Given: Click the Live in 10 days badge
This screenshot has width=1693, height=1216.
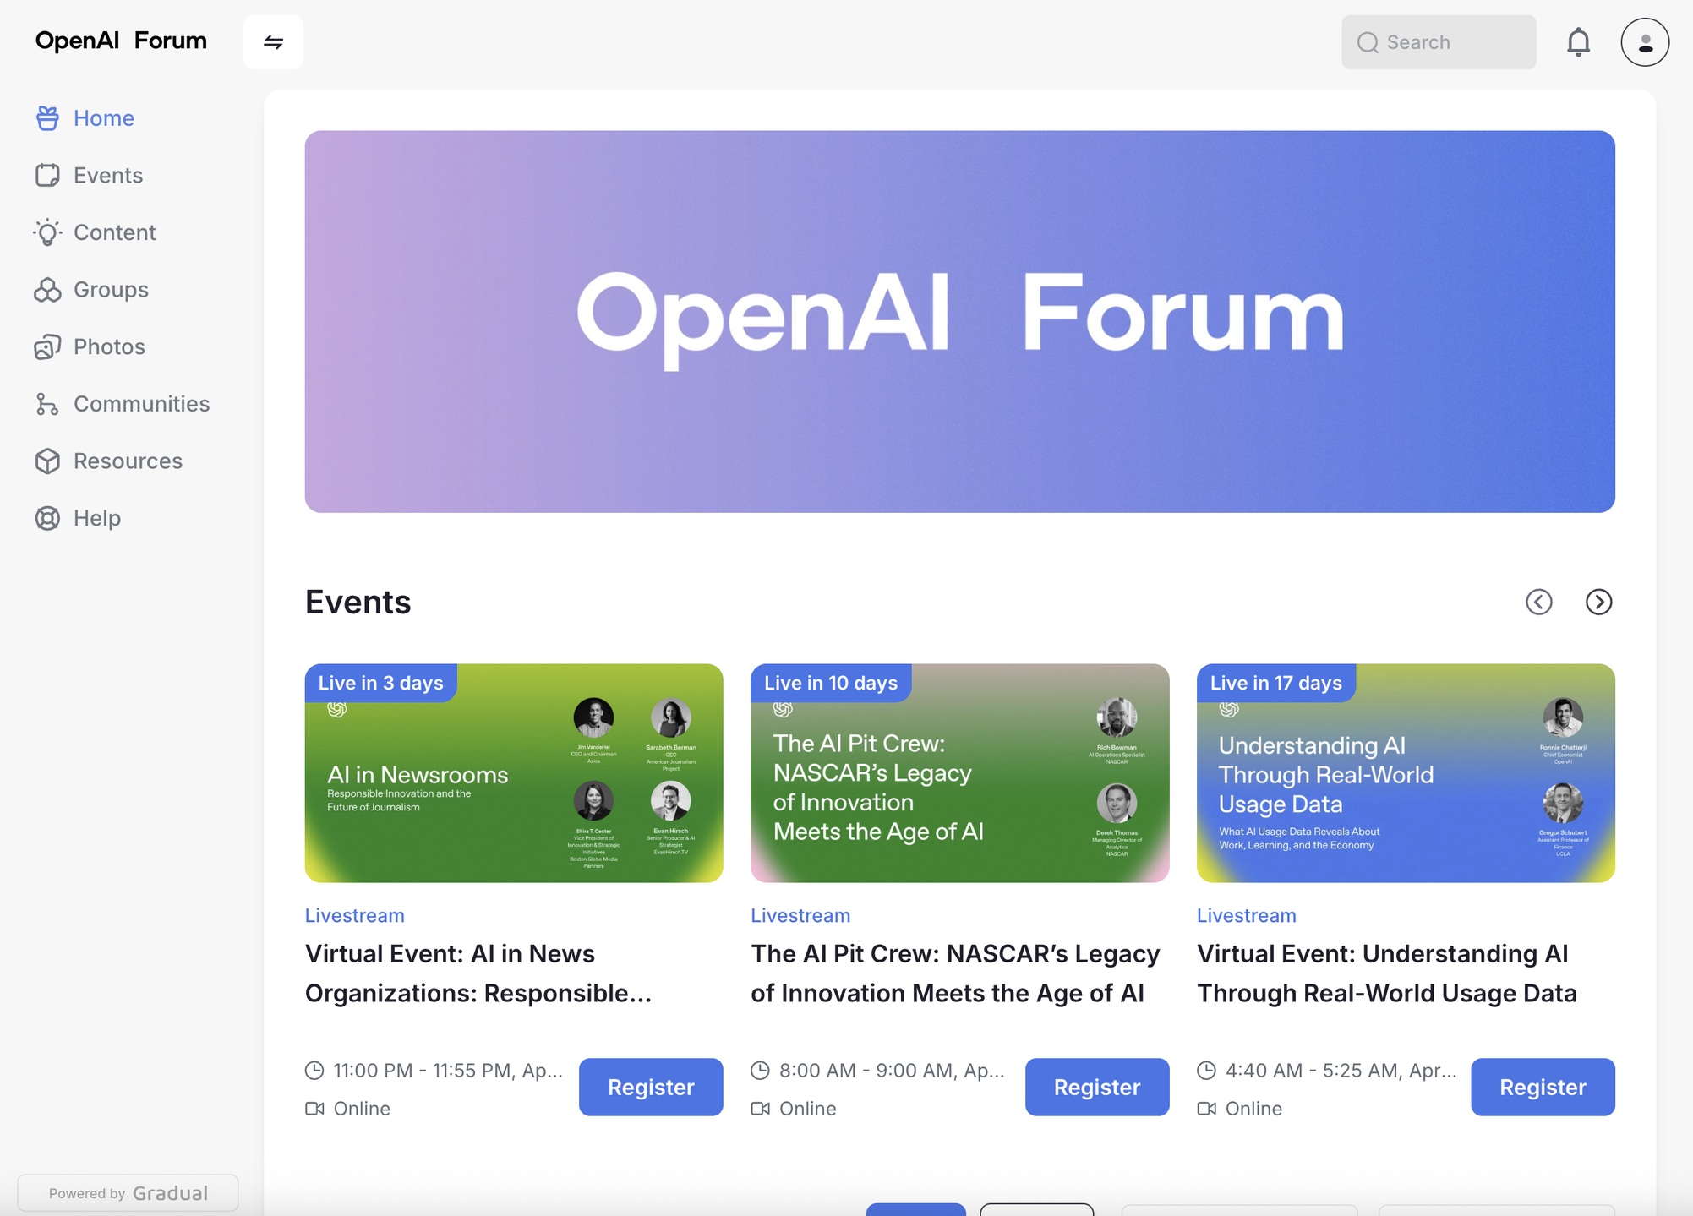Looking at the screenshot, I should pyautogui.click(x=831, y=683).
